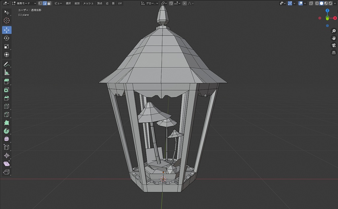Choose the Knife tool
Image resolution: width=338 pixels, height=209 pixels.
(7, 115)
